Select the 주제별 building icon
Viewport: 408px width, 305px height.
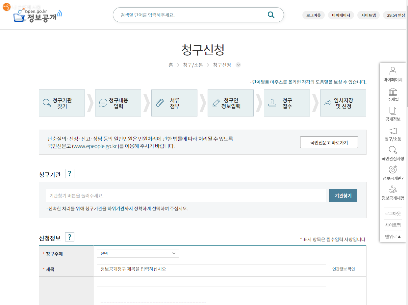[393, 91]
